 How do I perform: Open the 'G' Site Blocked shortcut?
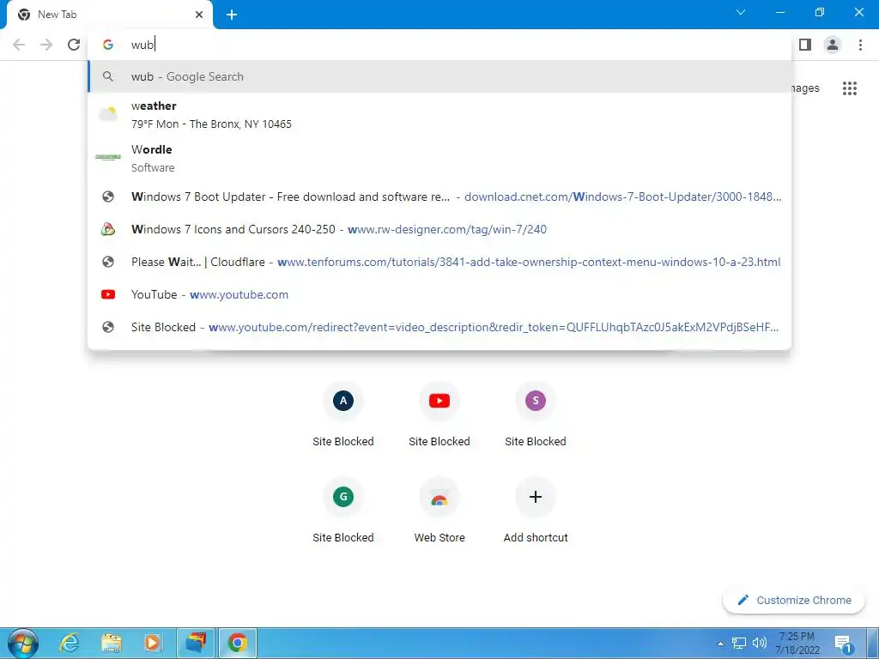point(343,511)
